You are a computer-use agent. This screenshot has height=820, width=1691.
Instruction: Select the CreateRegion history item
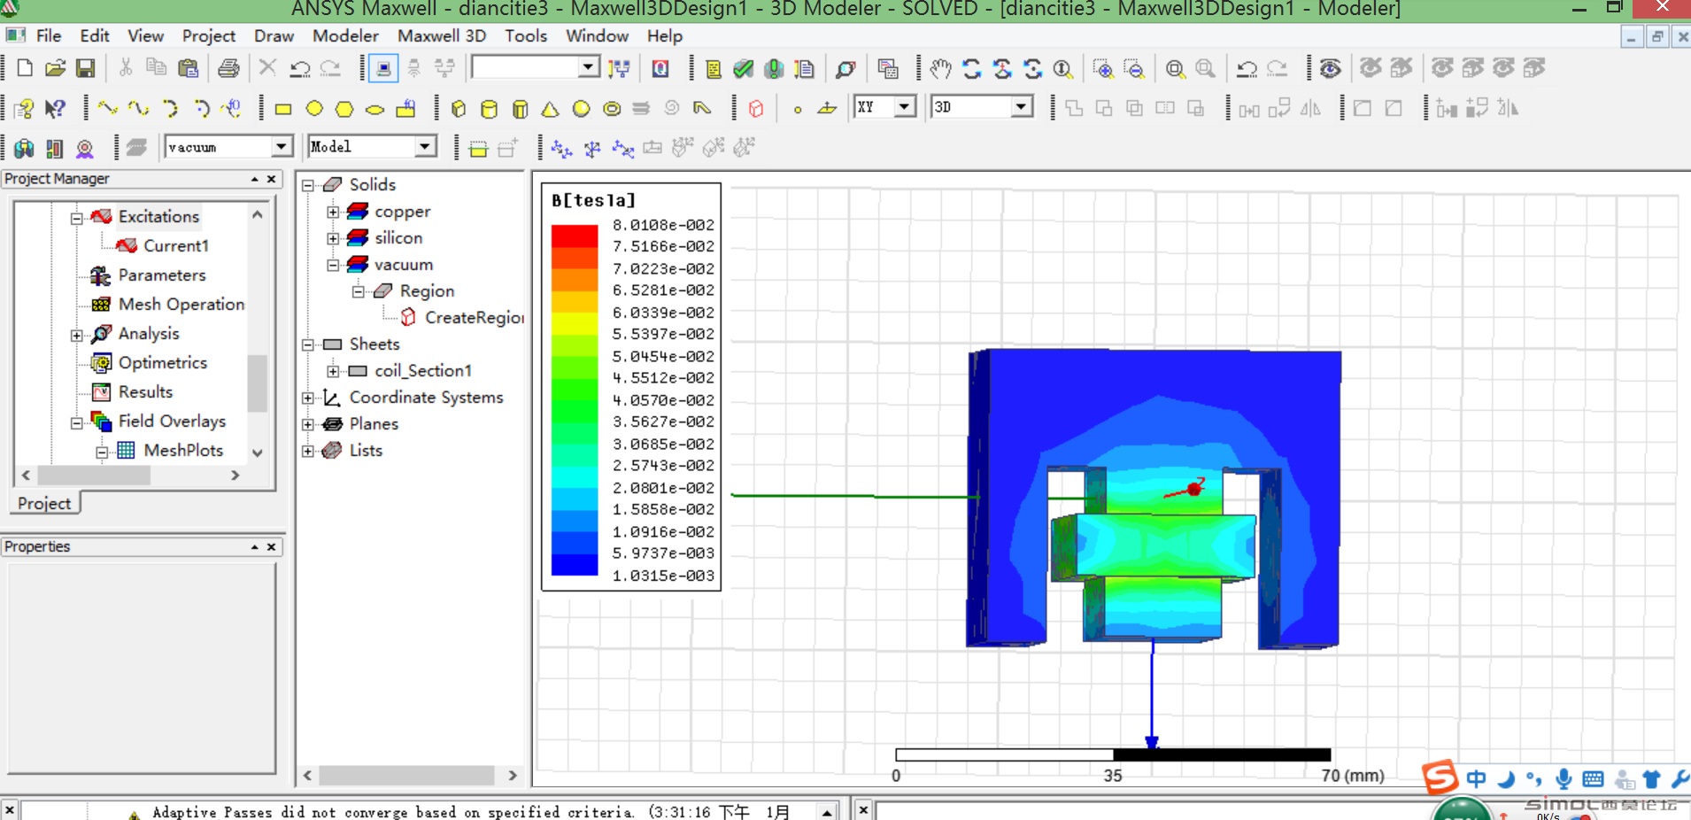pyautogui.click(x=475, y=317)
